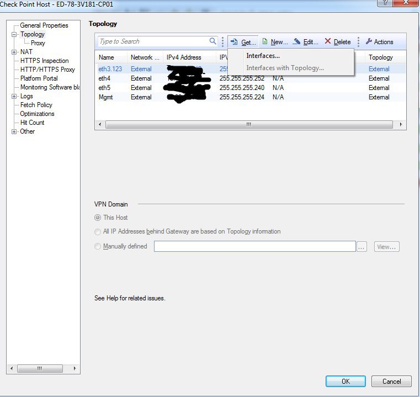This screenshot has width=420, height=397.
Task: Click the tree pane scroll left arrow
Action: pos(12,368)
